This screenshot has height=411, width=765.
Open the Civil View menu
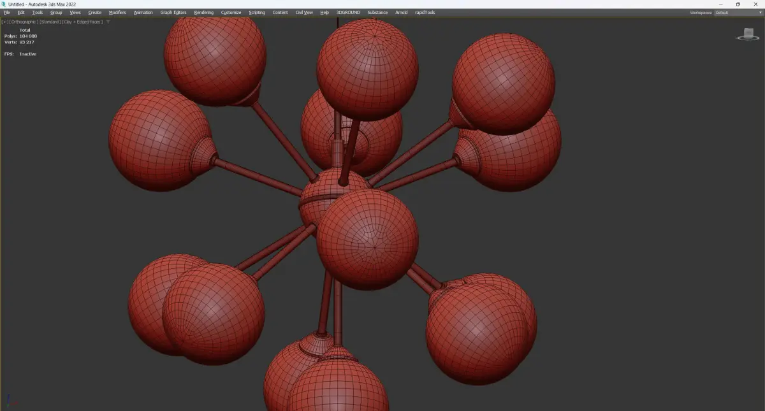click(304, 12)
